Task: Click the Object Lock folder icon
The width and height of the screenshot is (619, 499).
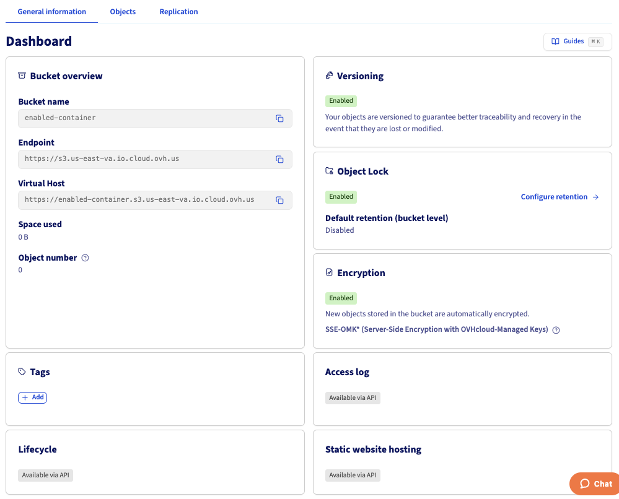Action: tap(329, 171)
